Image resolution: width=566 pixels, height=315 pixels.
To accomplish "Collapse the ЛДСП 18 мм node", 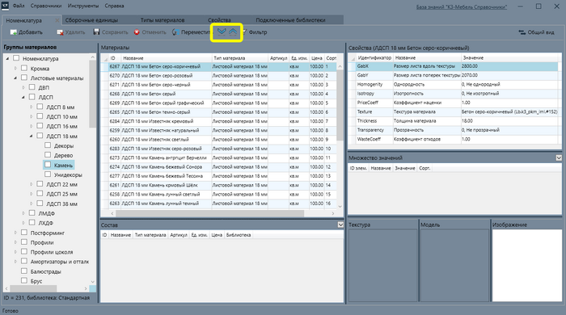I will tap(32, 136).
